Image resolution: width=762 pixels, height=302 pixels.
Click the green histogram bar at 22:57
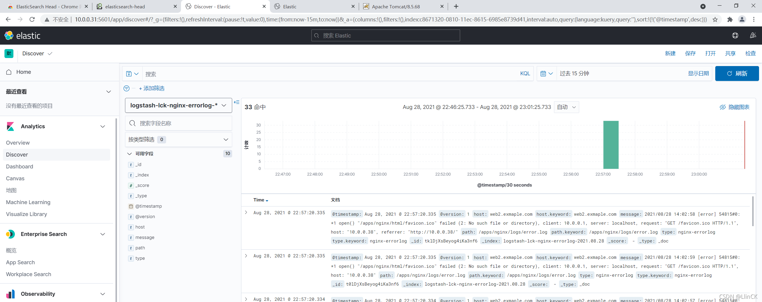point(611,145)
